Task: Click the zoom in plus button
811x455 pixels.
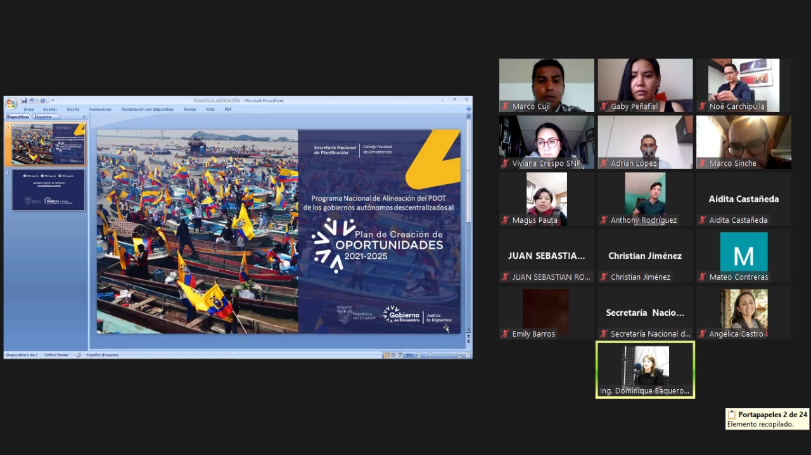Action: [459, 355]
